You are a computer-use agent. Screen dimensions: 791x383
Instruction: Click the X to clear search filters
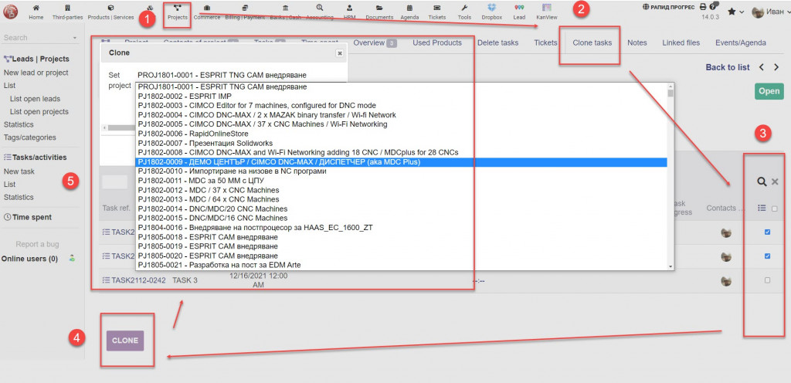775,182
